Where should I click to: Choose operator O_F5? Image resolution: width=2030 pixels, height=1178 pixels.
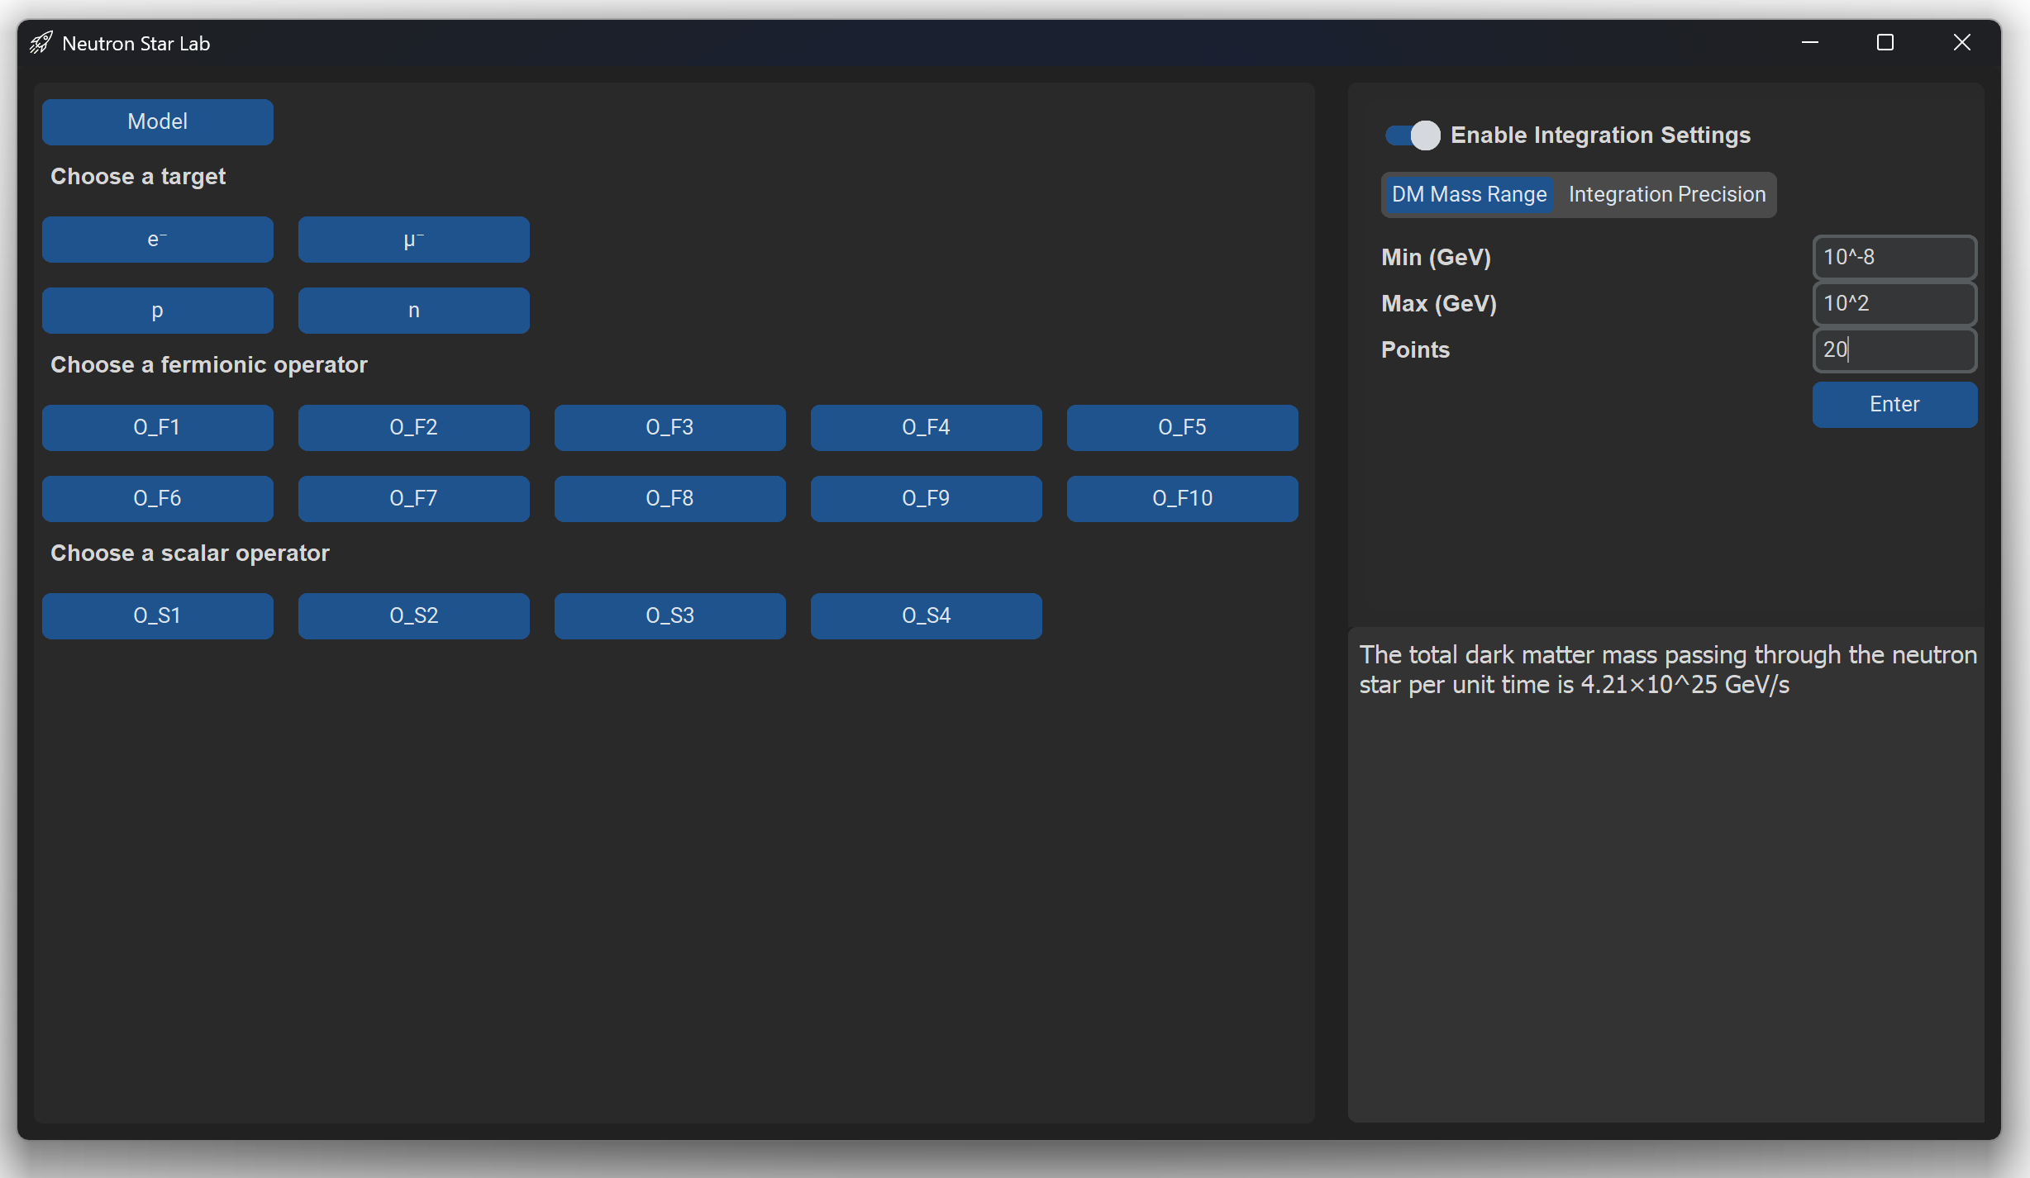pos(1182,428)
